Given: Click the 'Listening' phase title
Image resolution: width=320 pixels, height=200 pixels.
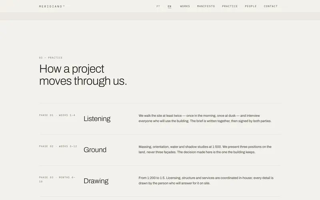Looking at the screenshot, I should [97, 118].
